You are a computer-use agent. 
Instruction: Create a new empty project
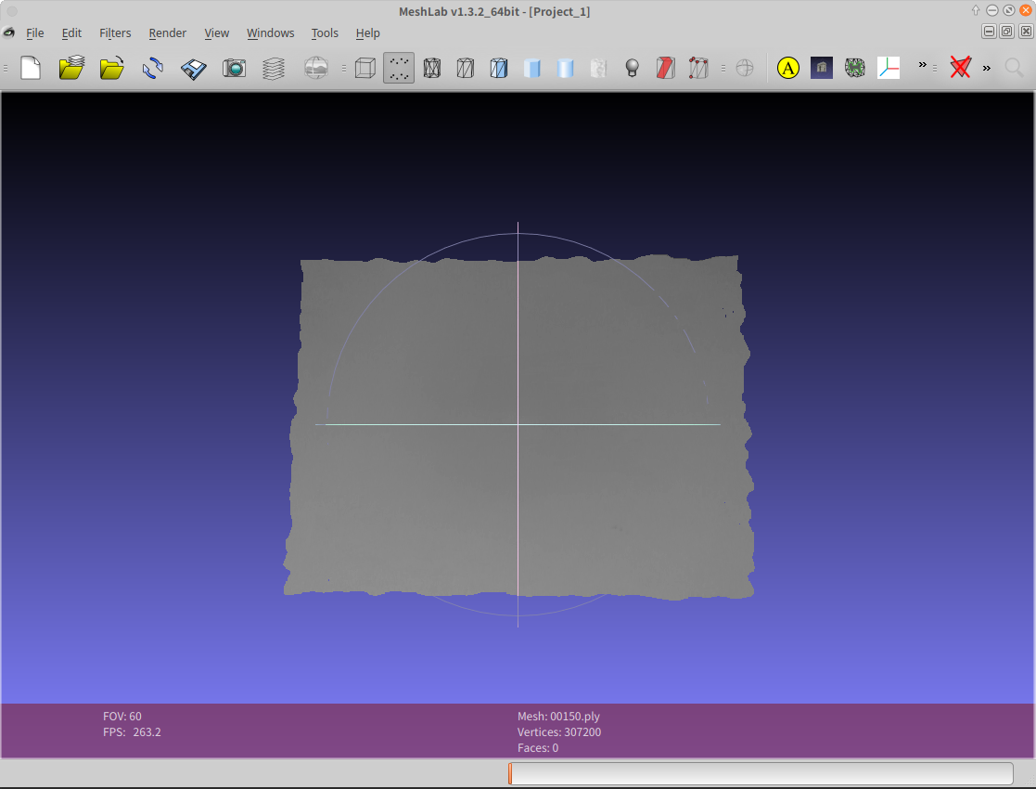click(x=31, y=68)
